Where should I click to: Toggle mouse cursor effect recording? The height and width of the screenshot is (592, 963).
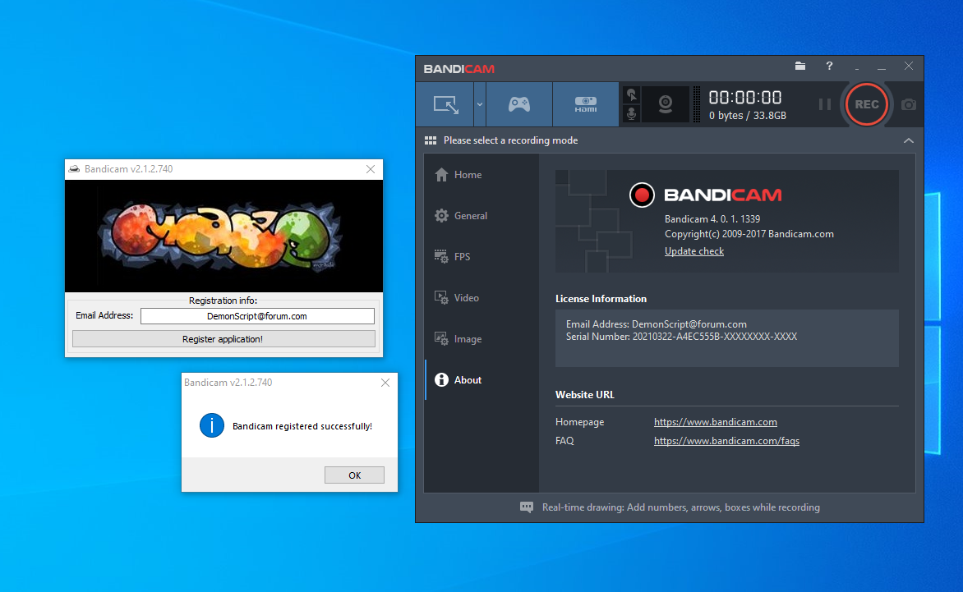(x=631, y=95)
